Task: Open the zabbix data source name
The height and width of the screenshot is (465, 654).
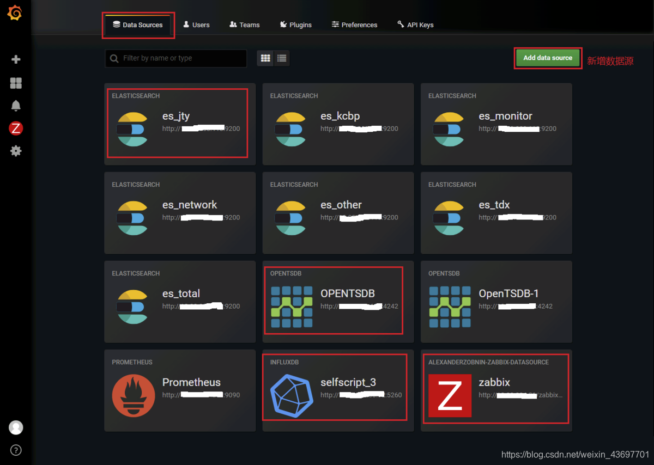Action: coord(494,382)
